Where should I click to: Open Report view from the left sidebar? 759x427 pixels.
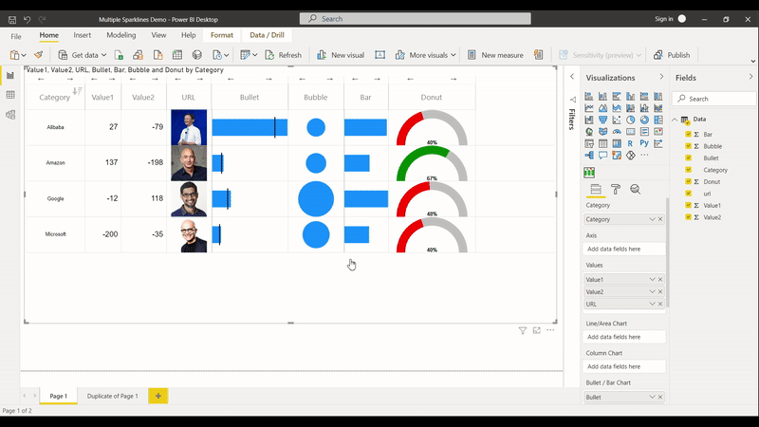click(10, 76)
